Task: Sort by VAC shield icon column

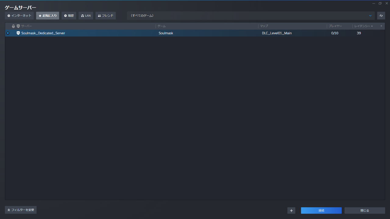Action: coord(18,26)
